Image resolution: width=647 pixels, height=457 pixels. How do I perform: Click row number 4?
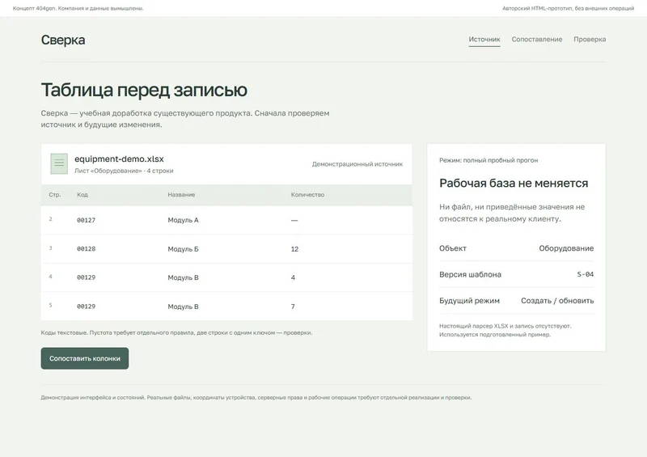point(50,277)
